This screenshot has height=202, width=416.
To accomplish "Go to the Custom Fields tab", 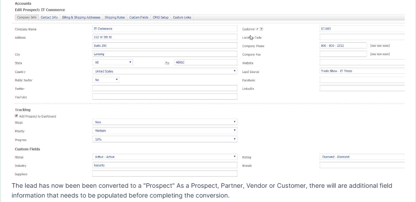I will (139, 17).
